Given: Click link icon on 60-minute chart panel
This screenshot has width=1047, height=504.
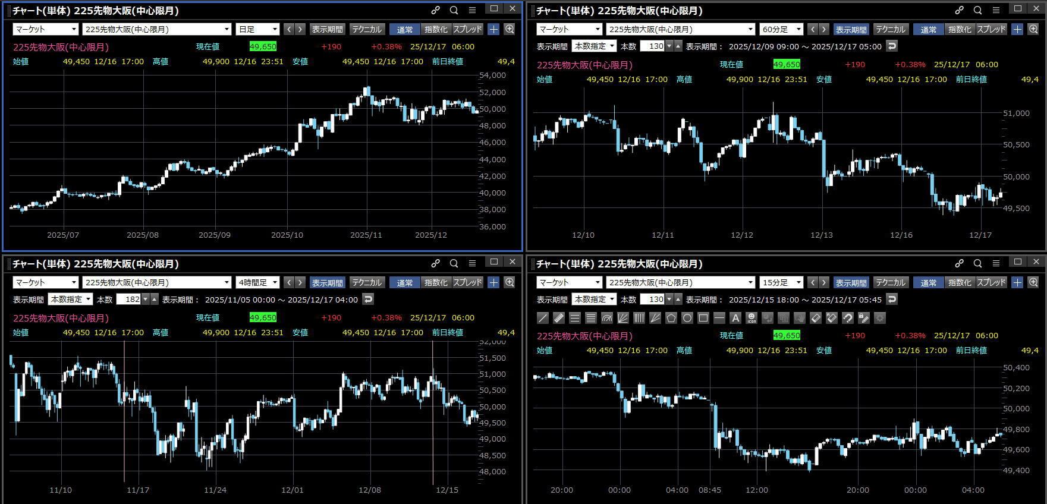Looking at the screenshot, I should (959, 10).
